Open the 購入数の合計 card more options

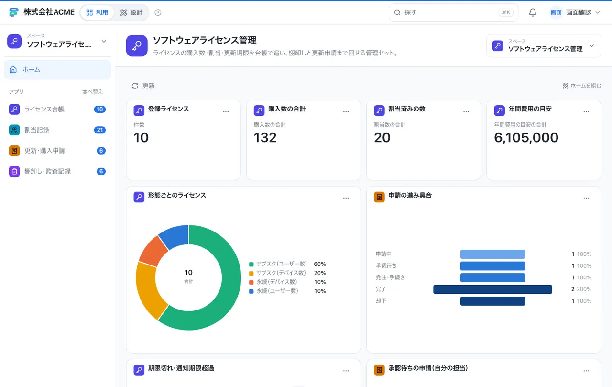point(346,111)
